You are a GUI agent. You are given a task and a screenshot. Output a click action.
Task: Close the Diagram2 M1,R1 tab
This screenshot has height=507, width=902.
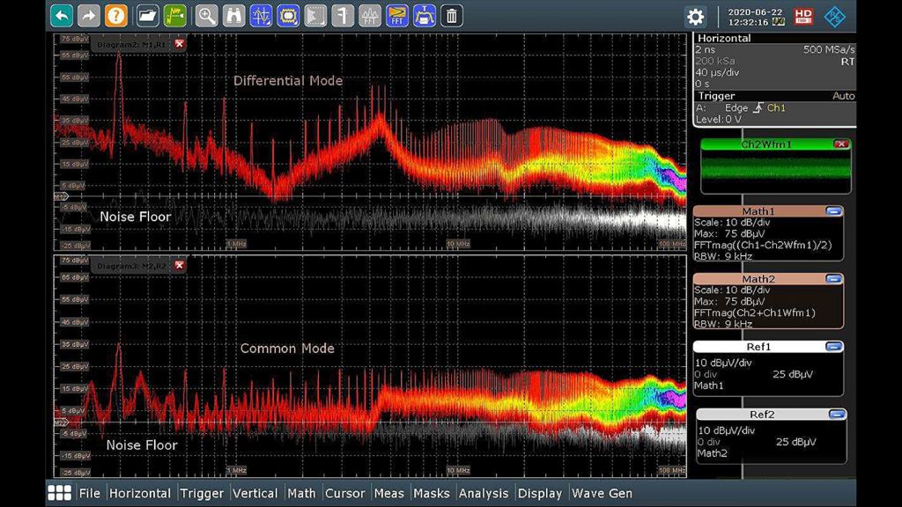180,44
